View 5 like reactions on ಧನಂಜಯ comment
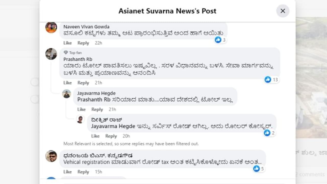 click(x=259, y=168)
